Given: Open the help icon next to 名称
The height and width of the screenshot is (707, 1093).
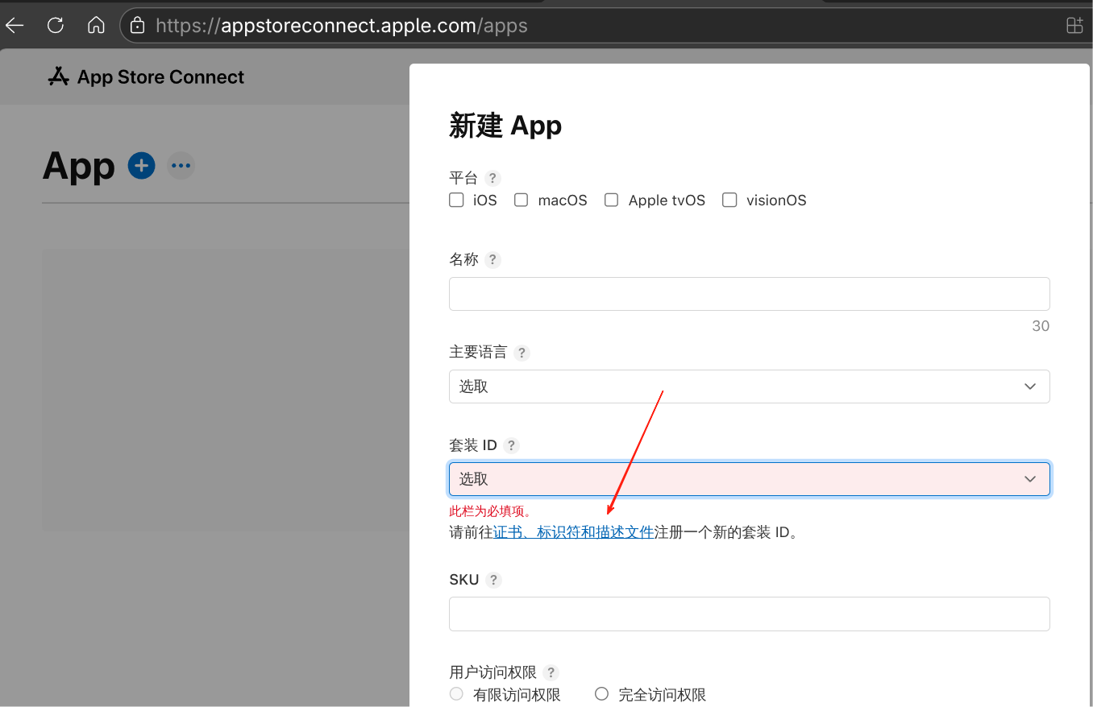Looking at the screenshot, I should coord(492,259).
